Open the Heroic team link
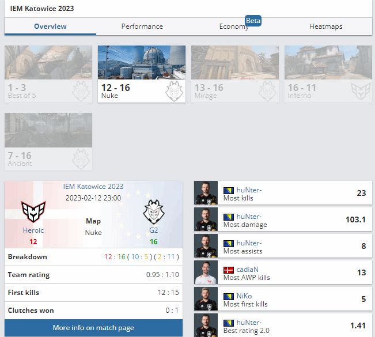Viewport: 375px width, 337px height. coord(33,230)
